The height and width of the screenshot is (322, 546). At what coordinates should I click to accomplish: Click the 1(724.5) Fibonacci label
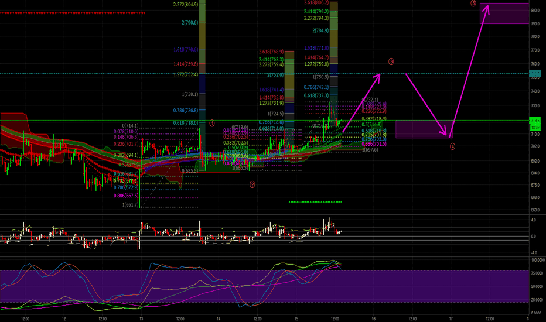coord(275,114)
